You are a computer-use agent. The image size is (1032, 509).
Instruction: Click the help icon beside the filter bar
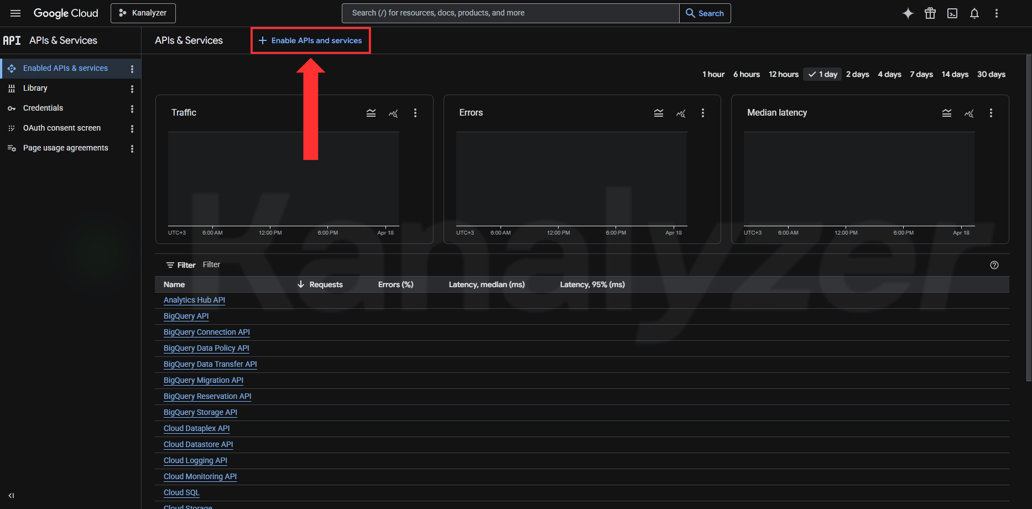994,265
